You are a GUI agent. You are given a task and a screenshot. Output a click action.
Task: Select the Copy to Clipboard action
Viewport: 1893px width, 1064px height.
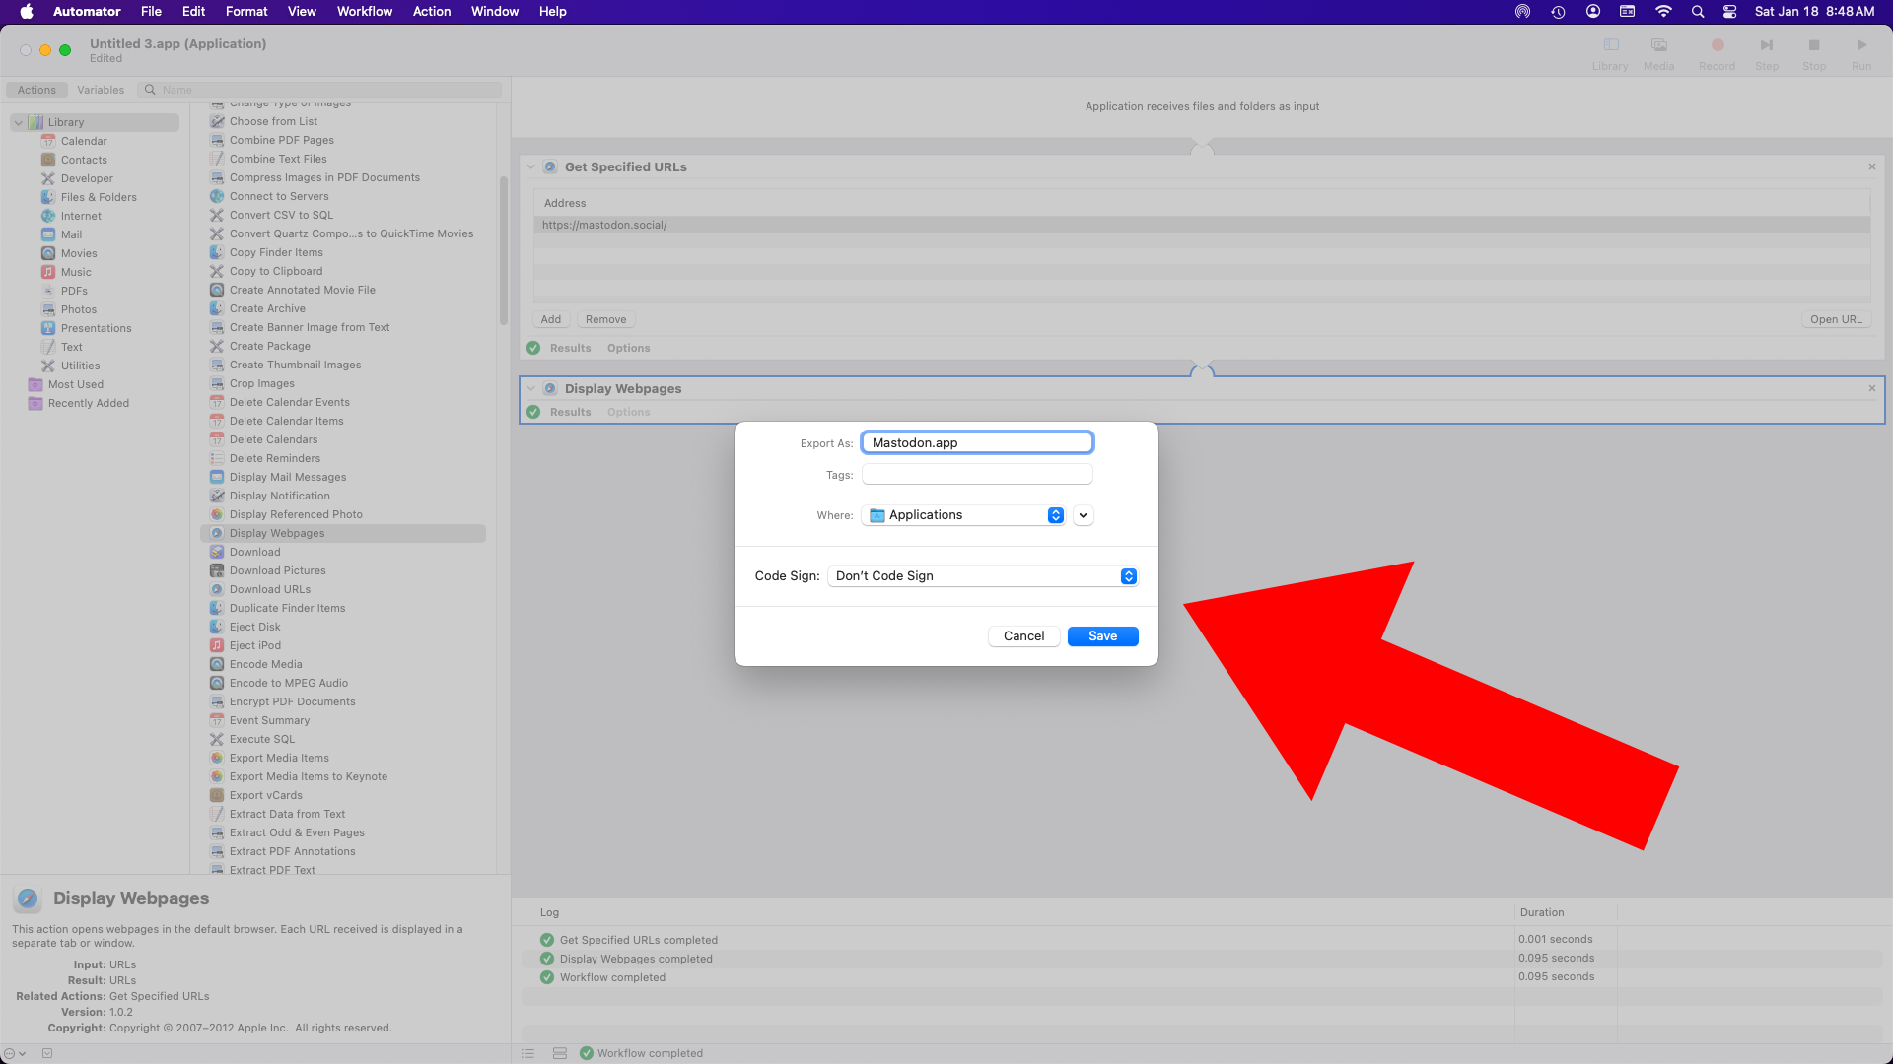click(x=276, y=271)
